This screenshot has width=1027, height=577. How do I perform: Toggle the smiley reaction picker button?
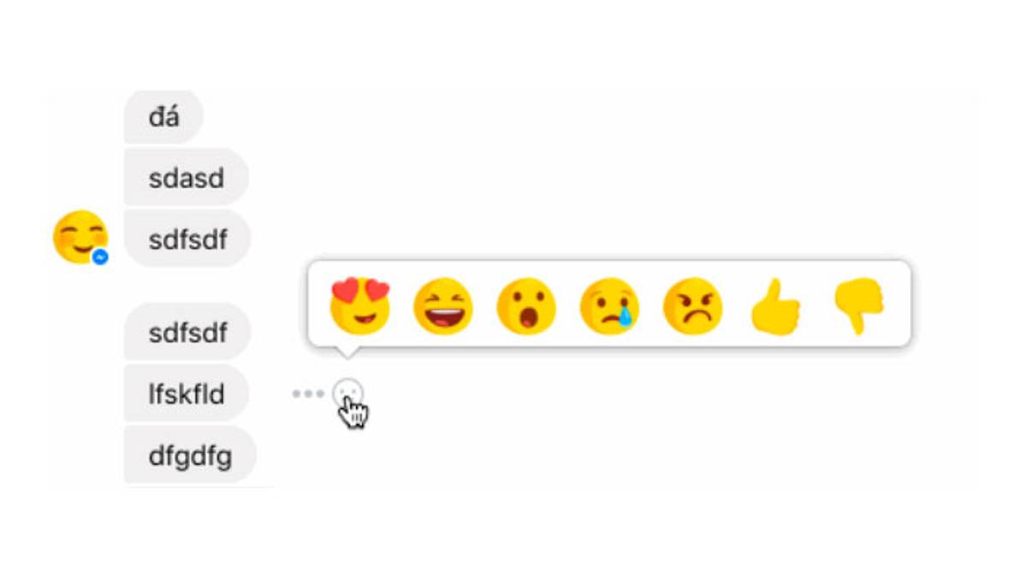pos(347,394)
